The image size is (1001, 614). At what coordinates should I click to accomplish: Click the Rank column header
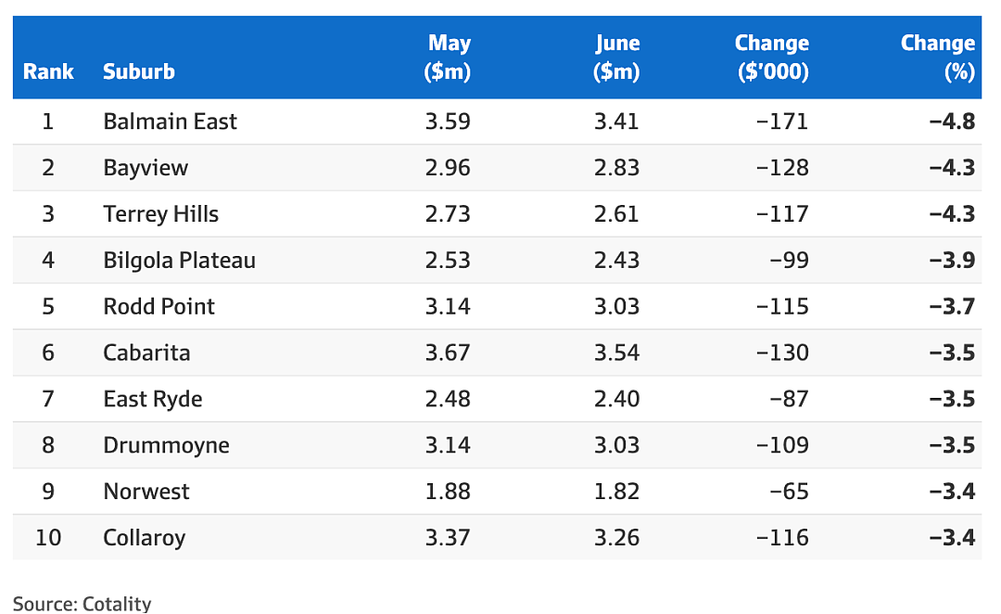(48, 71)
